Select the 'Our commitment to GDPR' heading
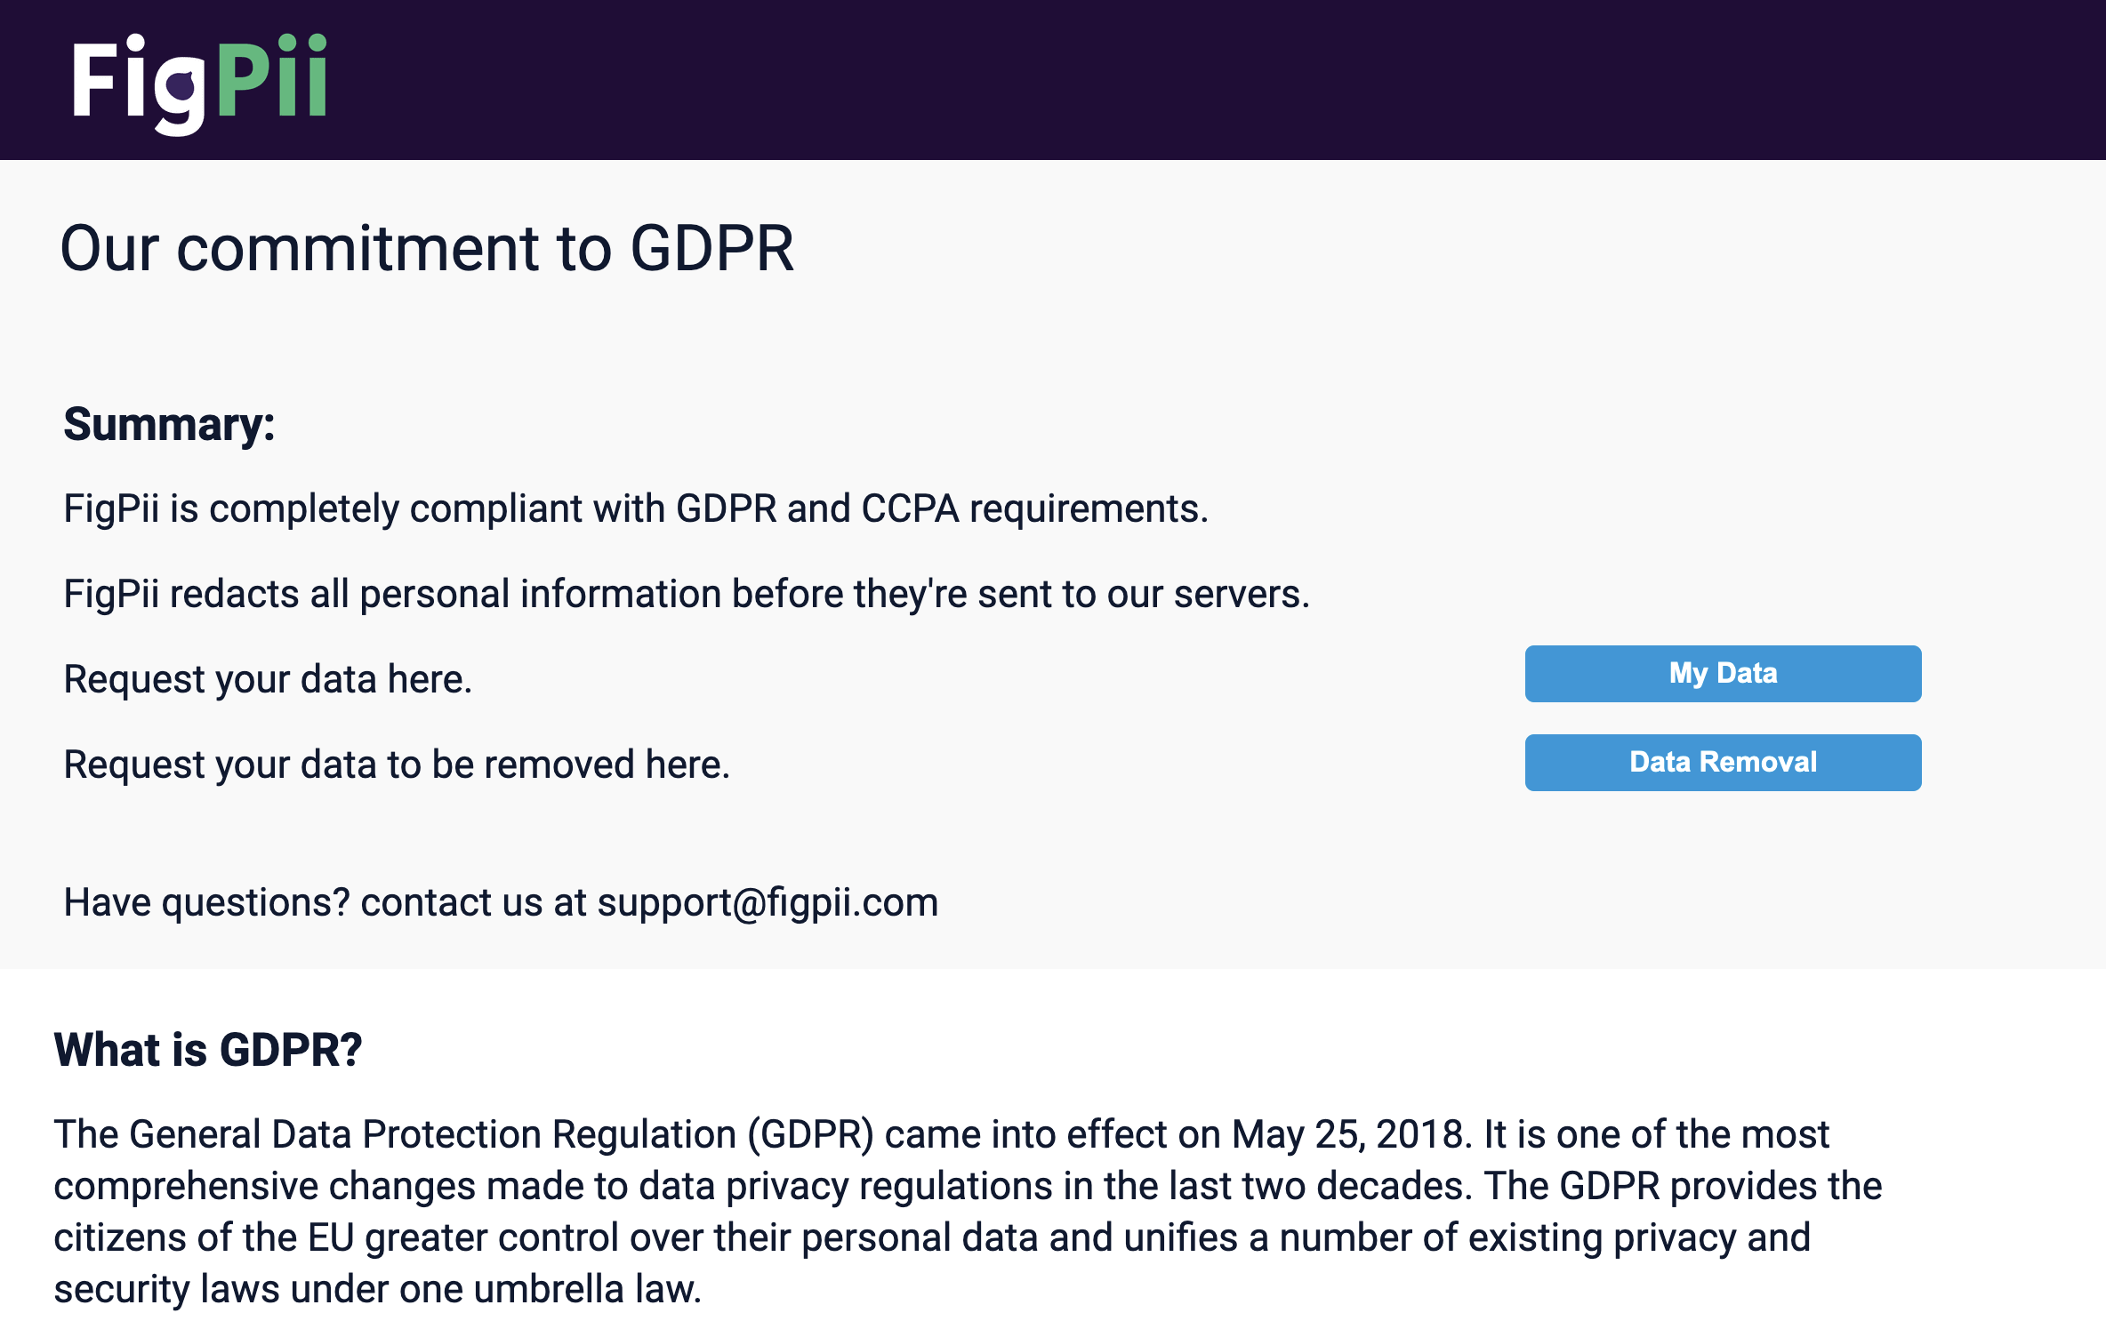The image size is (2106, 1337). tap(427, 248)
